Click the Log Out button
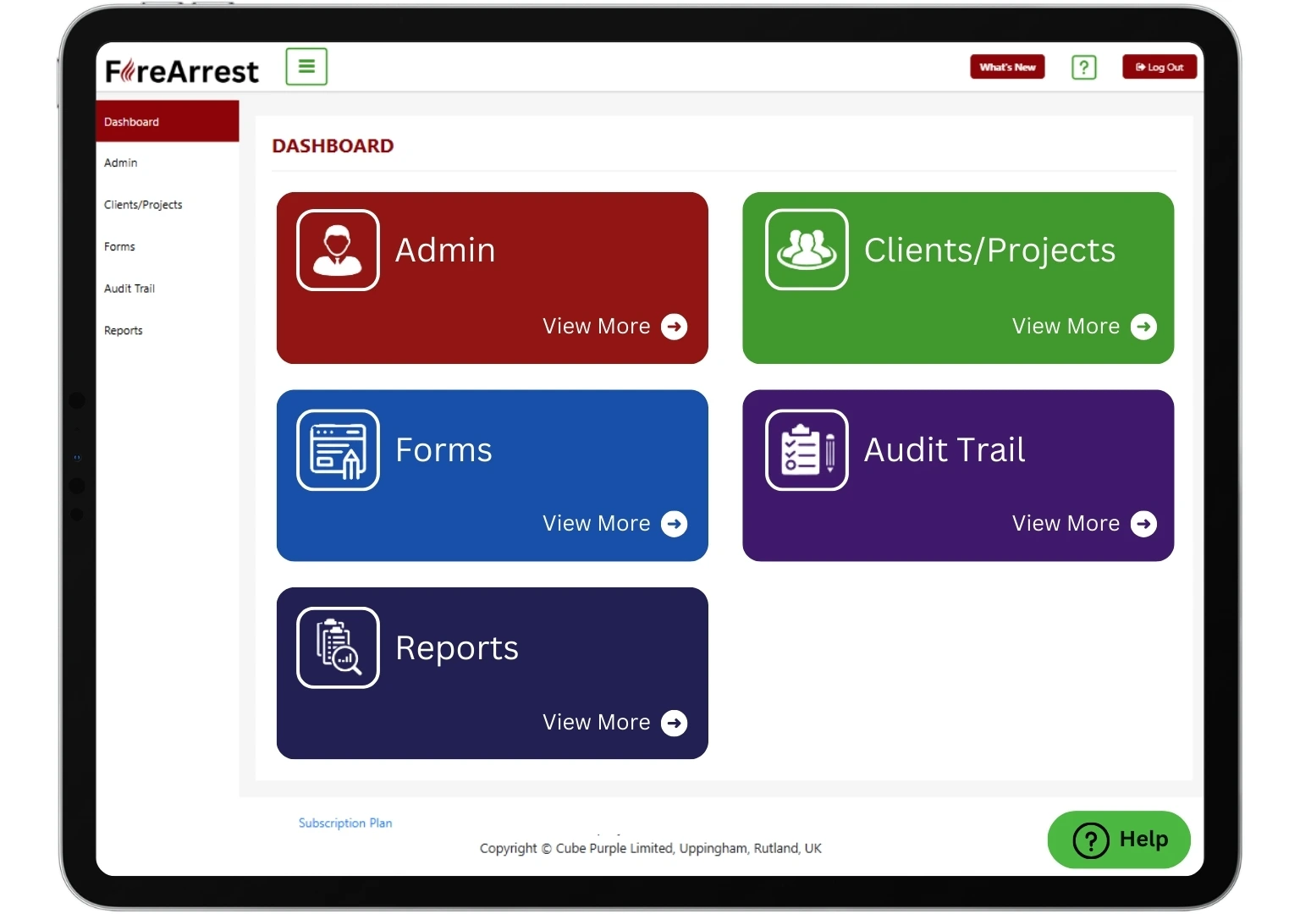The height and width of the screenshot is (914, 1300). coord(1160,67)
